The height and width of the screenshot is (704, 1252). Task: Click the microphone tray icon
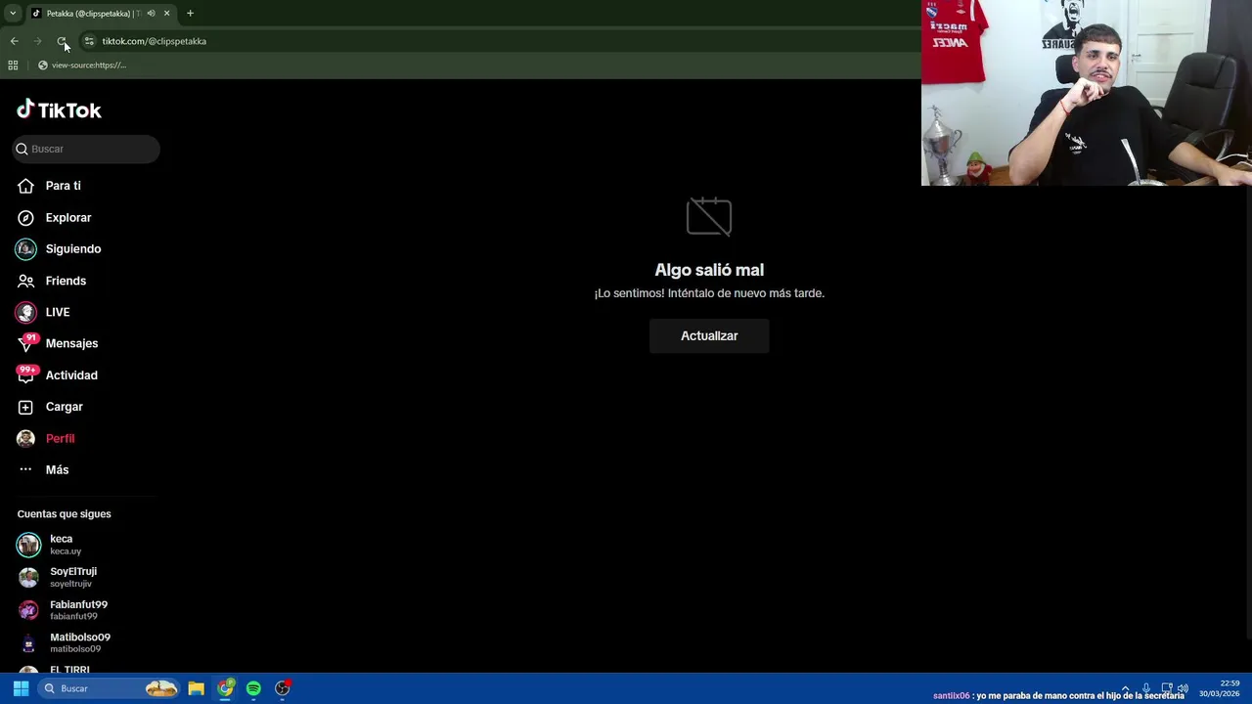click(x=1145, y=688)
